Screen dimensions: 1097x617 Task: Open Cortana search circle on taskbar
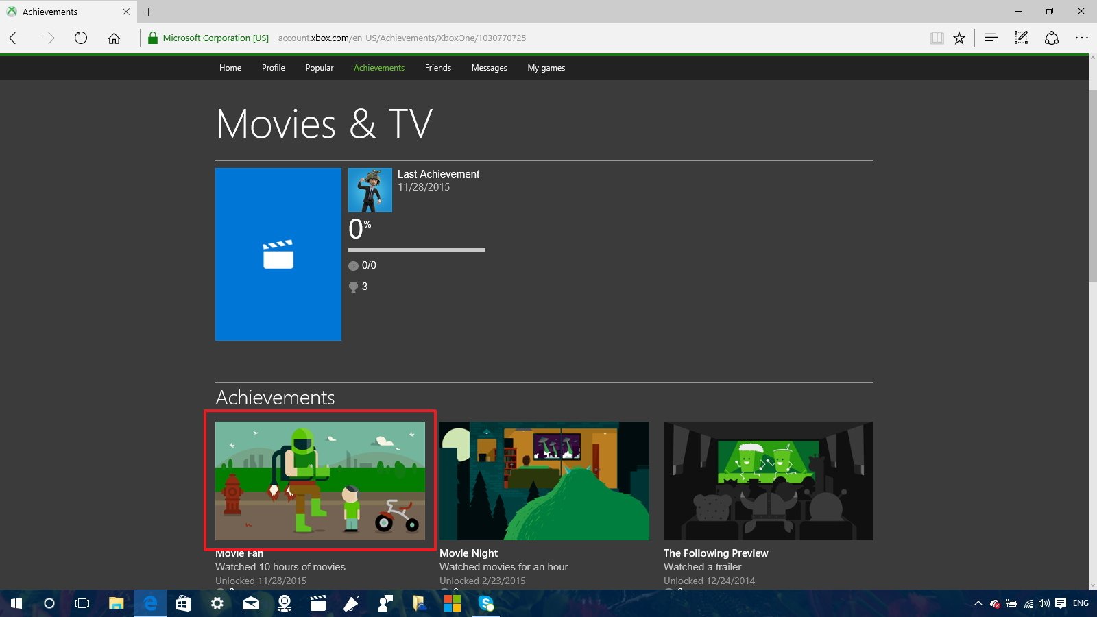tap(49, 603)
